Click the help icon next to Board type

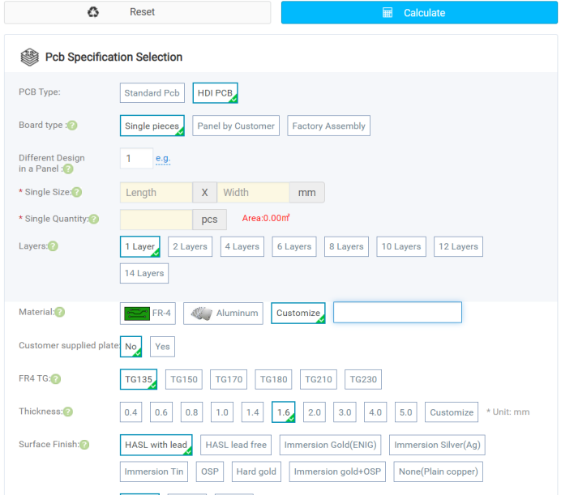tap(72, 126)
